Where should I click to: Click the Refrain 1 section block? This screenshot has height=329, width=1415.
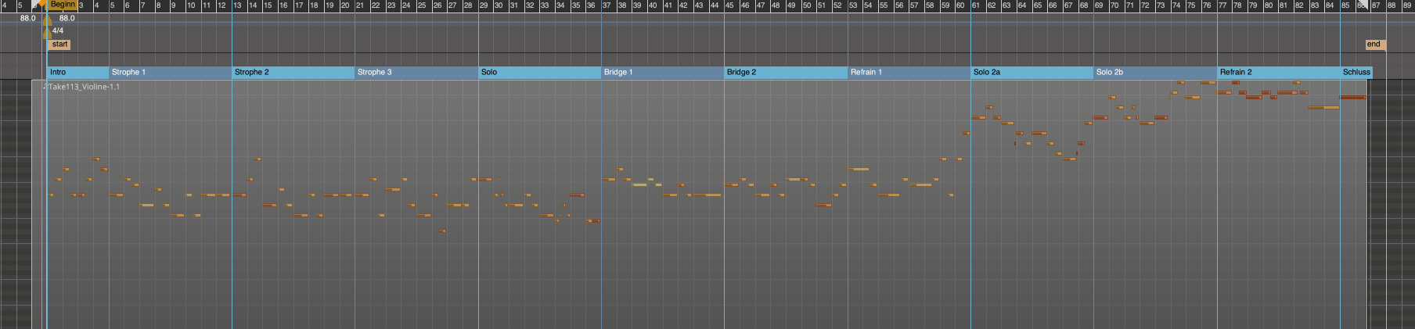(909, 72)
